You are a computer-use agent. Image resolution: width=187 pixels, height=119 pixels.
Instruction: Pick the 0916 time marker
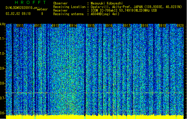(109, 26)
